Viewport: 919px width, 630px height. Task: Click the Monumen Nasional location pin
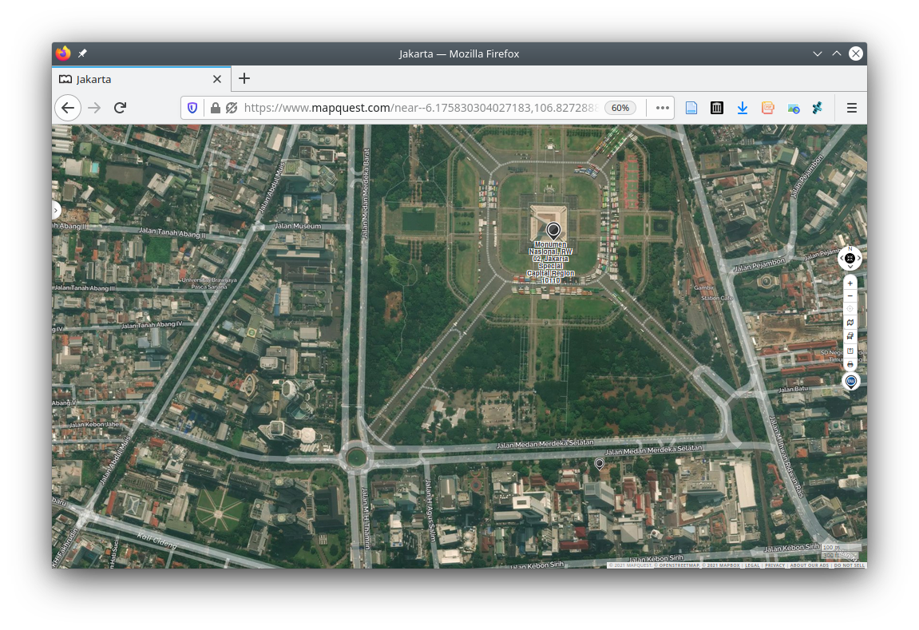[553, 231]
